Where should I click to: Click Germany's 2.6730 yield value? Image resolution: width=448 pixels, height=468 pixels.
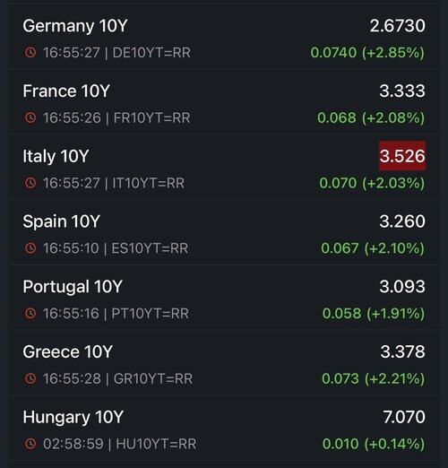tap(397, 26)
